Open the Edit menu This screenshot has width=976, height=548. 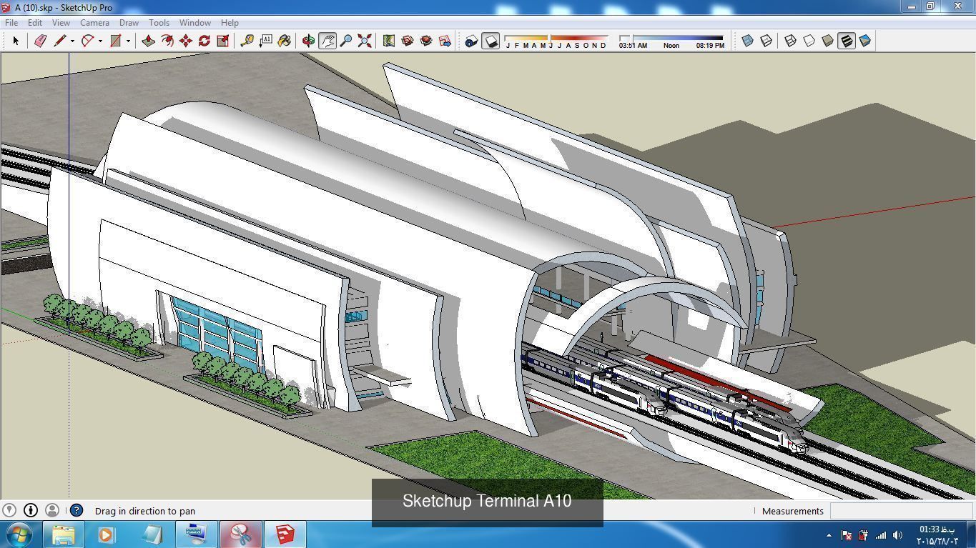click(x=34, y=23)
